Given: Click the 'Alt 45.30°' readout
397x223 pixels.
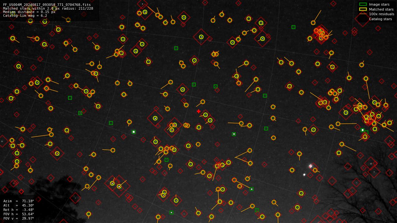Looking at the screenshot, I should point(19,205).
